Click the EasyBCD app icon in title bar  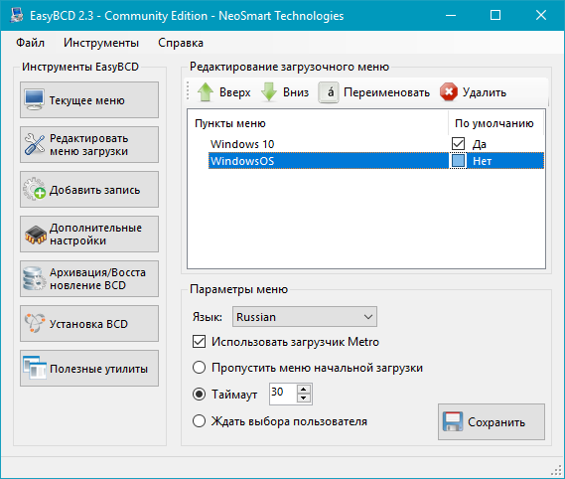[16, 15]
